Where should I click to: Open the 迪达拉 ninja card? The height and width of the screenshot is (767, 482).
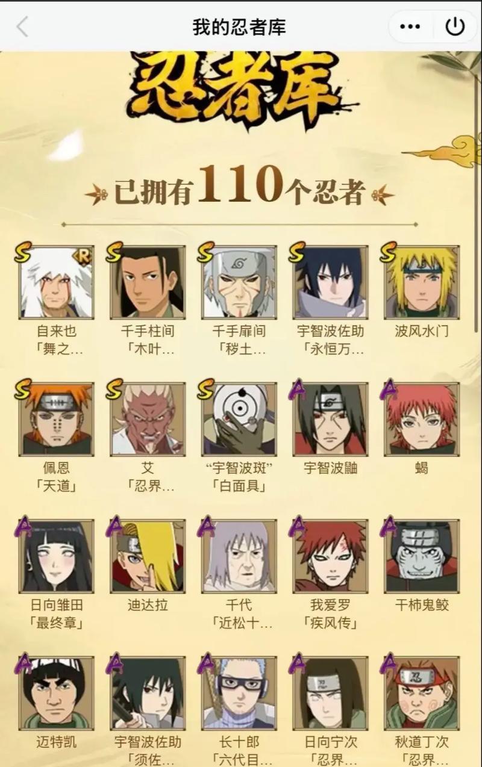pyautogui.click(x=148, y=556)
